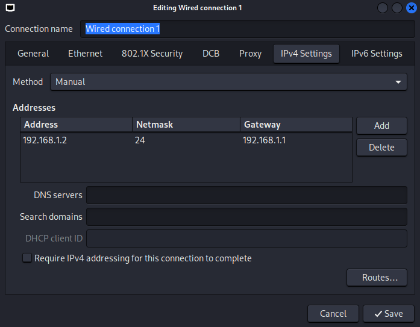420x327 pixels.
Task: Switch to the General tab
Action: [x=33, y=54]
